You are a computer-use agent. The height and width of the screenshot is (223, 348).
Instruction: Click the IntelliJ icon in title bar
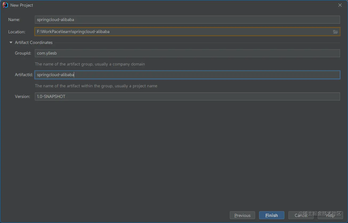click(x=5, y=5)
